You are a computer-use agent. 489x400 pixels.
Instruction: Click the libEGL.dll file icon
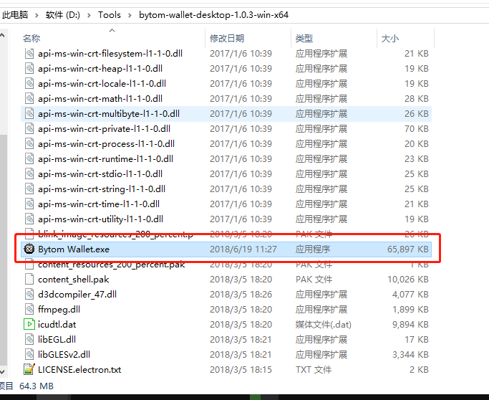(29, 339)
